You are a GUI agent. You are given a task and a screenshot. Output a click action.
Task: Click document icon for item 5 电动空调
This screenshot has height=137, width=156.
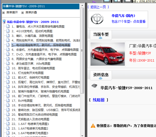[x=8, y=45]
